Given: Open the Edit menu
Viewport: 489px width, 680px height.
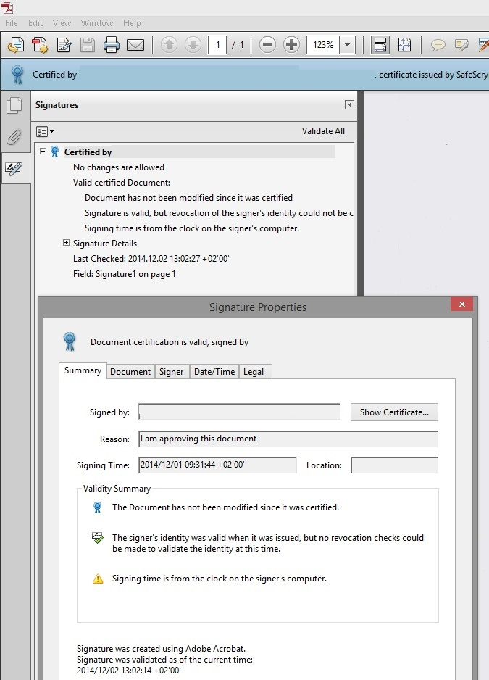Looking at the screenshot, I should point(35,23).
